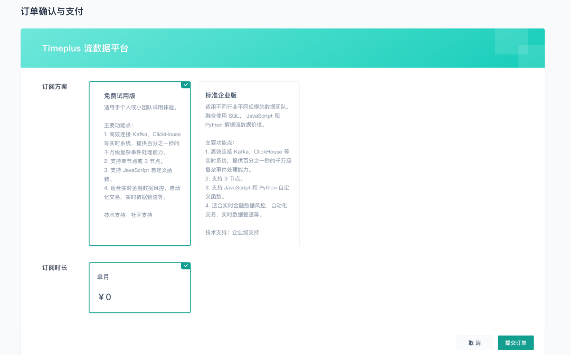Click 2. 支持单节点或 3 节点 line
The width and height of the screenshot is (570, 355).
point(135,161)
